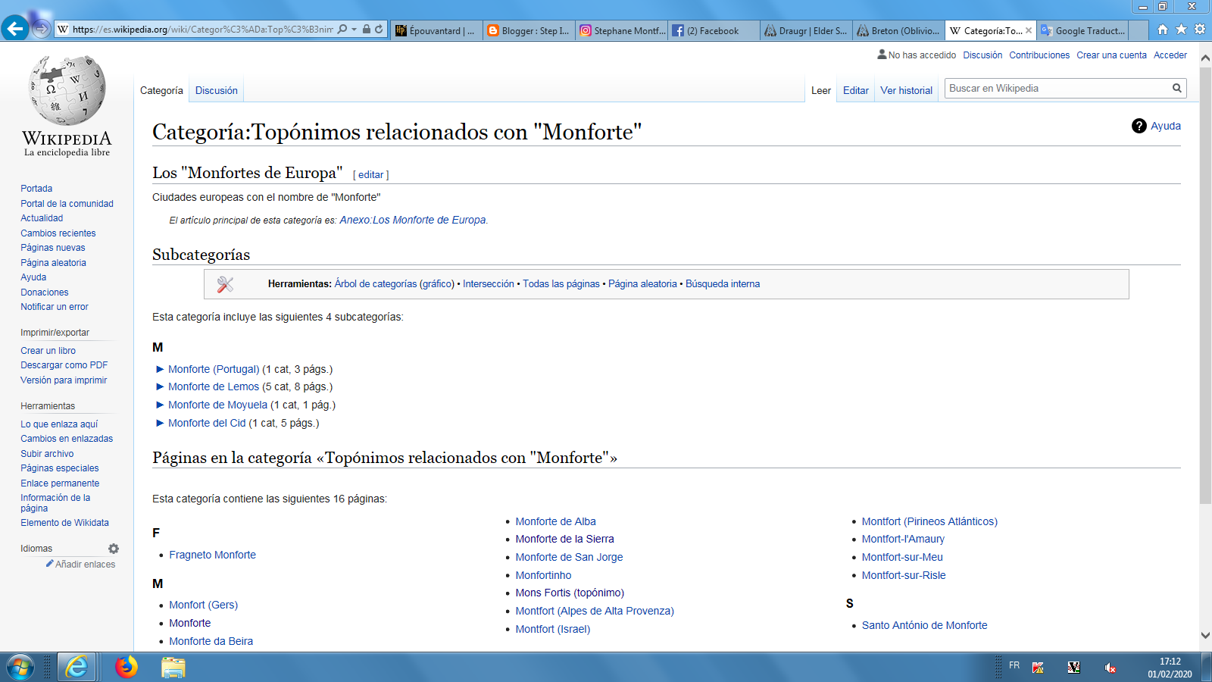Screen dimensions: 1212x682
Task: Click the browser back arrow button
Action: [15, 29]
